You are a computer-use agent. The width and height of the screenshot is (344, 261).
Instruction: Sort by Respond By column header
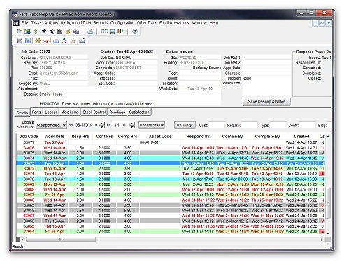coord(198,137)
